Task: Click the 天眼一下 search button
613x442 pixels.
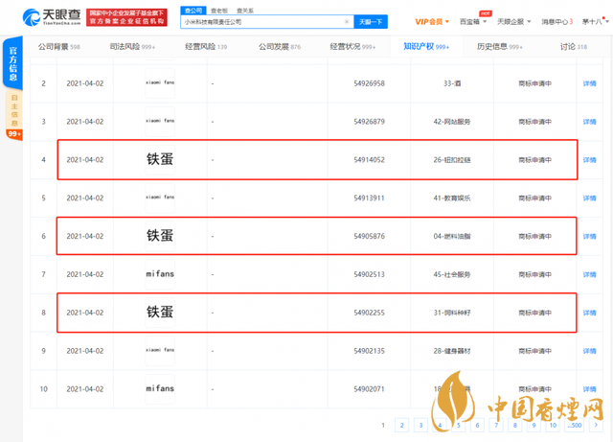Action: coord(370,20)
